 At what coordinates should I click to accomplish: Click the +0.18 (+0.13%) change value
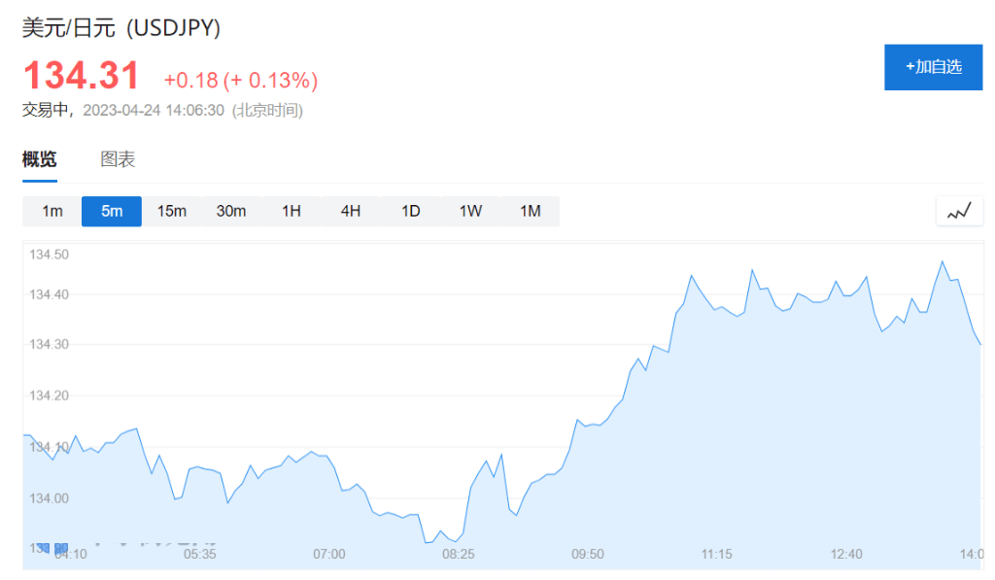tap(241, 81)
